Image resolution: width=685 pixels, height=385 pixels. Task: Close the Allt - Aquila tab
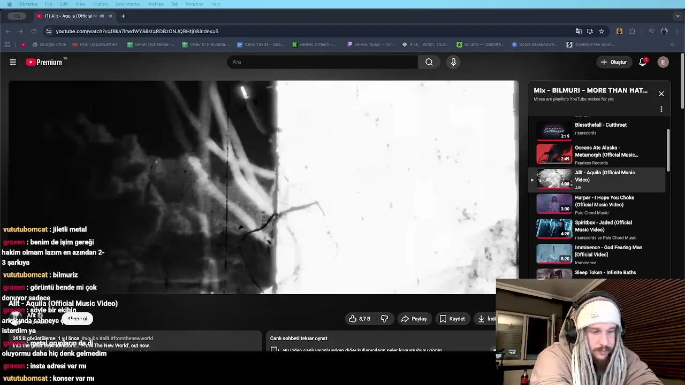[110, 16]
